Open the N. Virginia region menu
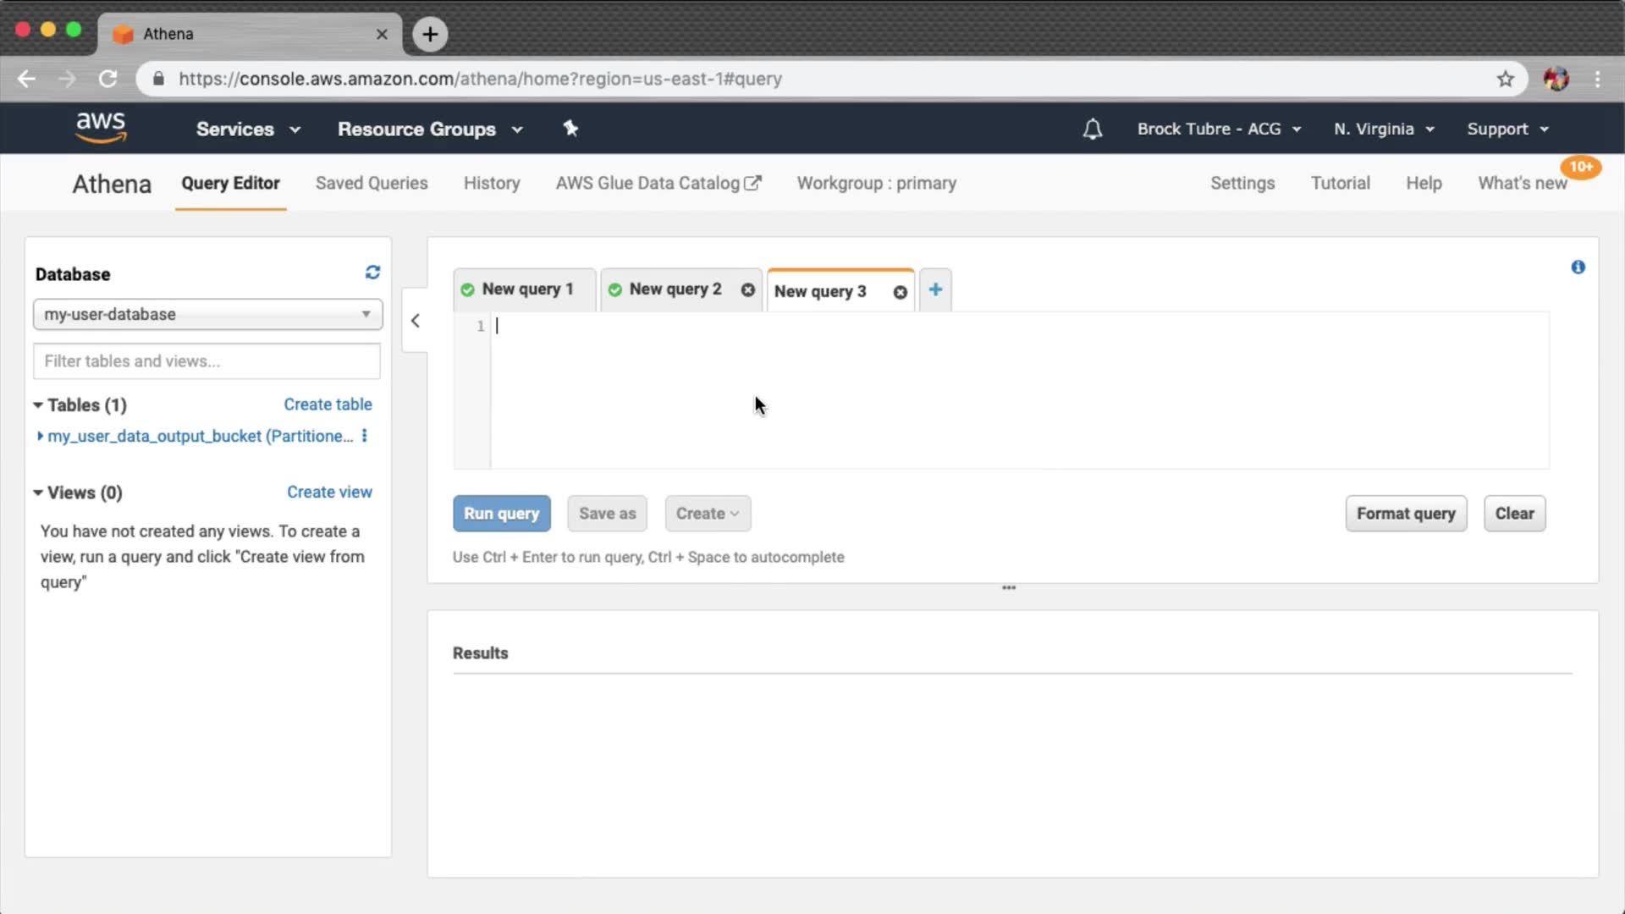This screenshot has width=1625, height=914. 1384,129
